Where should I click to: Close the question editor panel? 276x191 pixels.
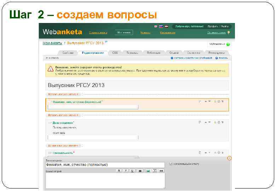coord(229,158)
